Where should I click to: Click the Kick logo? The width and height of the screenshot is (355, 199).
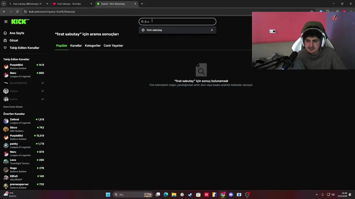coord(20,22)
